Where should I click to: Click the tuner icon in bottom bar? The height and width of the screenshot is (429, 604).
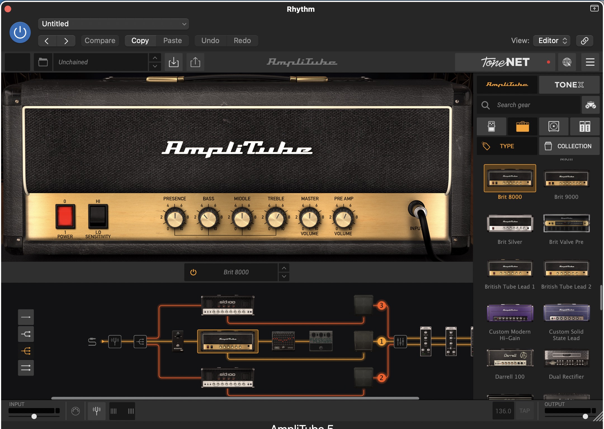pyautogui.click(x=96, y=411)
